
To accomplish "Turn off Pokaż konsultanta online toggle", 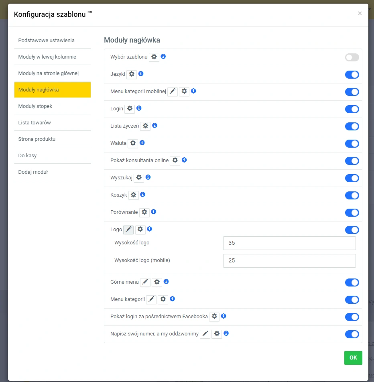I will pyautogui.click(x=352, y=161).
